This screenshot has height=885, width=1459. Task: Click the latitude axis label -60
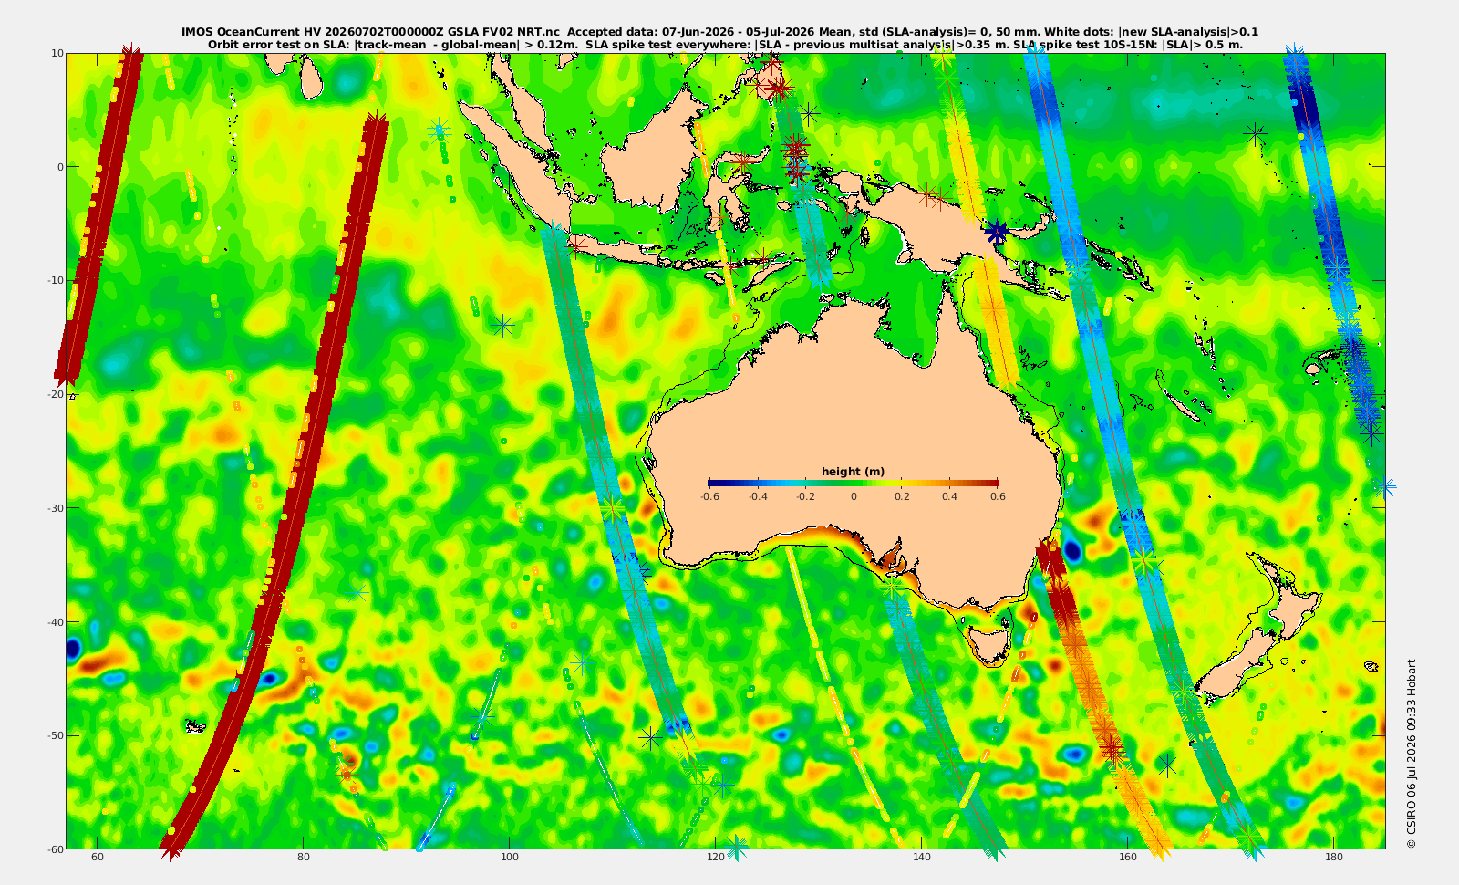tap(55, 849)
